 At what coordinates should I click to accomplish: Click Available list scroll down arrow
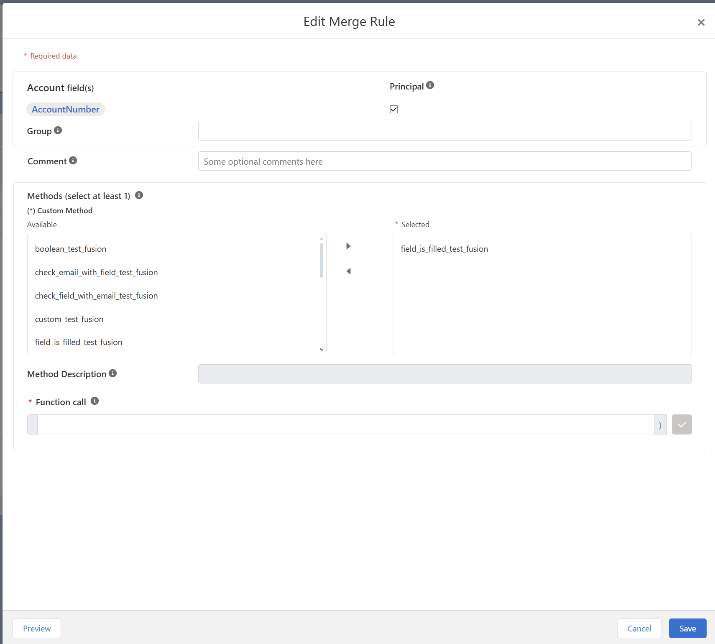click(x=322, y=350)
